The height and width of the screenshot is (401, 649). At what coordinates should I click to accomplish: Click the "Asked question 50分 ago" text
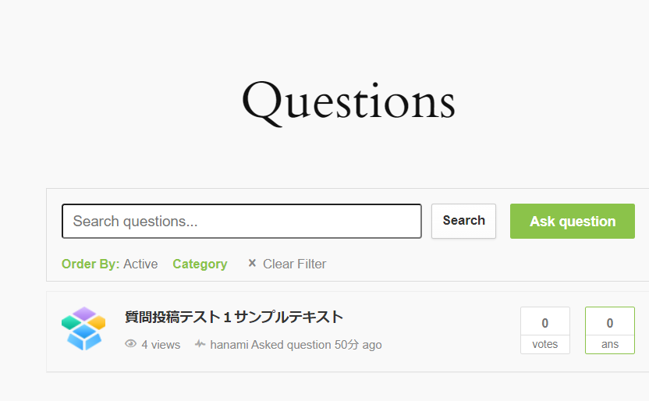click(x=317, y=344)
